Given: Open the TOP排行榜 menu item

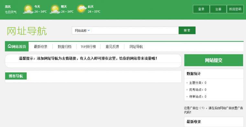Looking at the screenshot, I should [x=88, y=47].
